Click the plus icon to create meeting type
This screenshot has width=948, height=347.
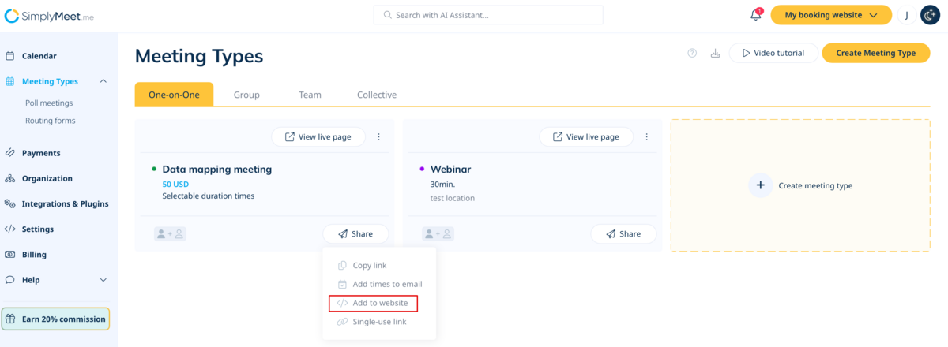(x=760, y=185)
